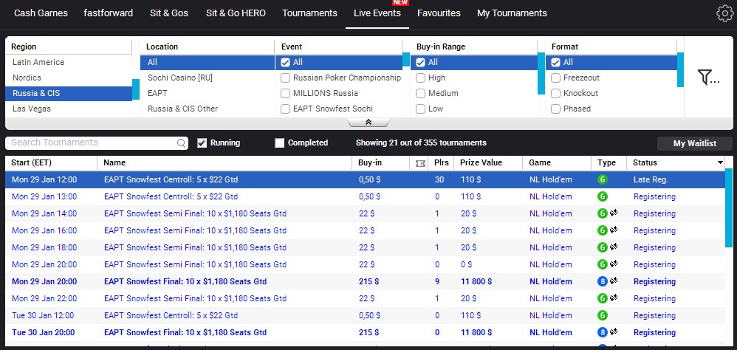The height and width of the screenshot is (350, 737).
Task: Toggle the Event All checkbox
Action: click(x=285, y=62)
